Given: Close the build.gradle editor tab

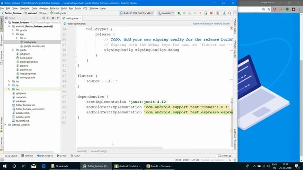Looking at the screenshot, I should pyautogui.click(x=80, y=18).
